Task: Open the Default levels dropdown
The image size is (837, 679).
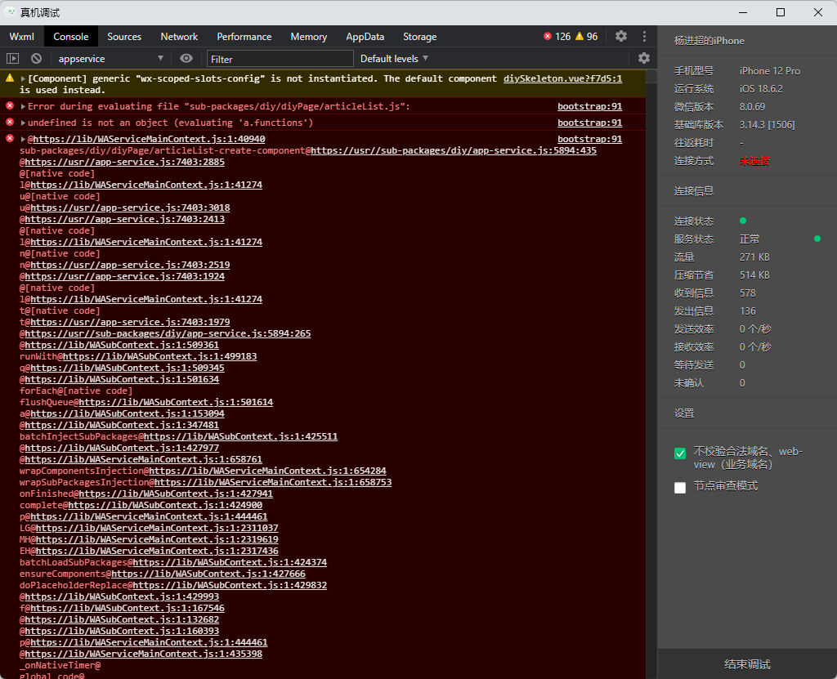Action: [x=394, y=59]
